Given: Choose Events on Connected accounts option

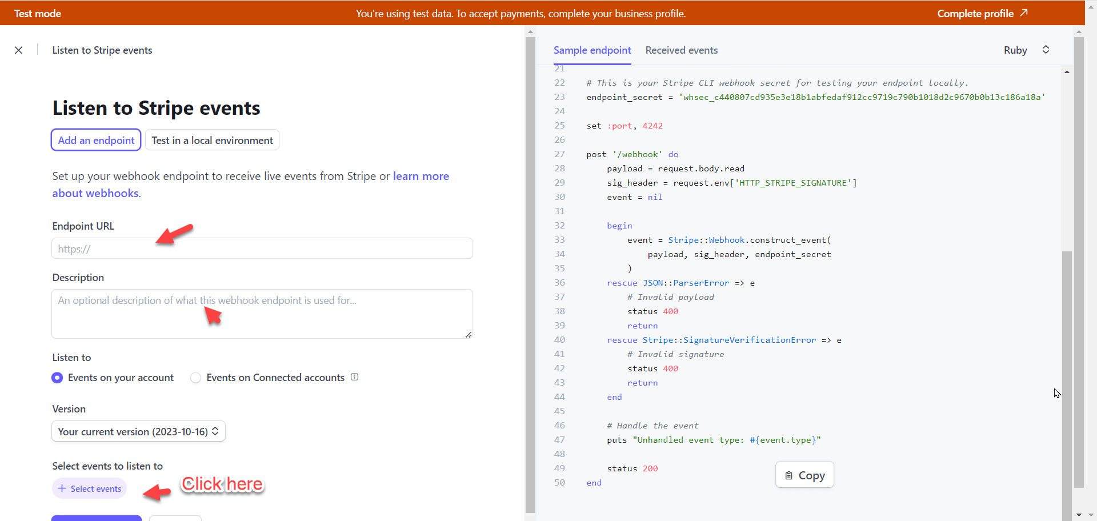Looking at the screenshot, I should coord(196,378).
